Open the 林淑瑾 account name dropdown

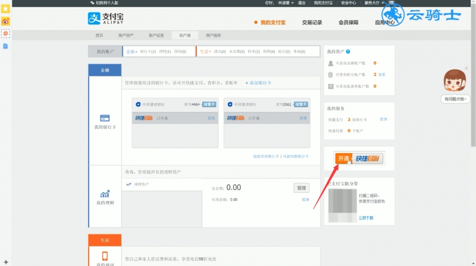click(x=286, y=3)
